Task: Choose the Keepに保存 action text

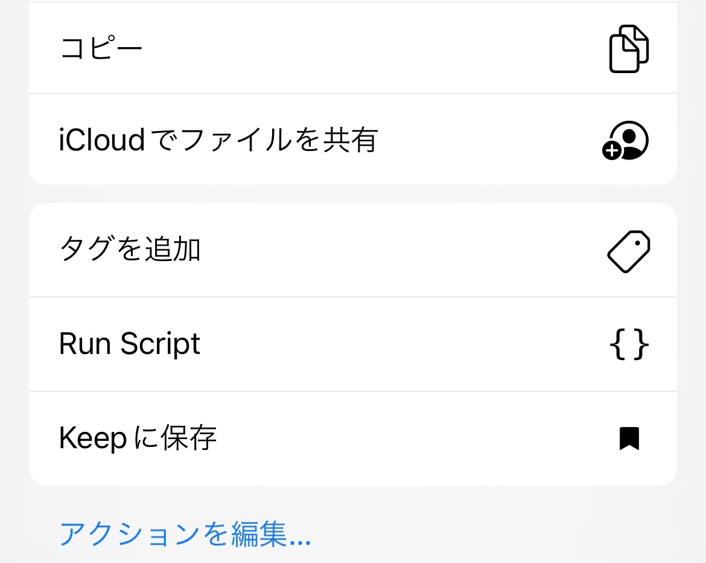Action: [138, 439]
